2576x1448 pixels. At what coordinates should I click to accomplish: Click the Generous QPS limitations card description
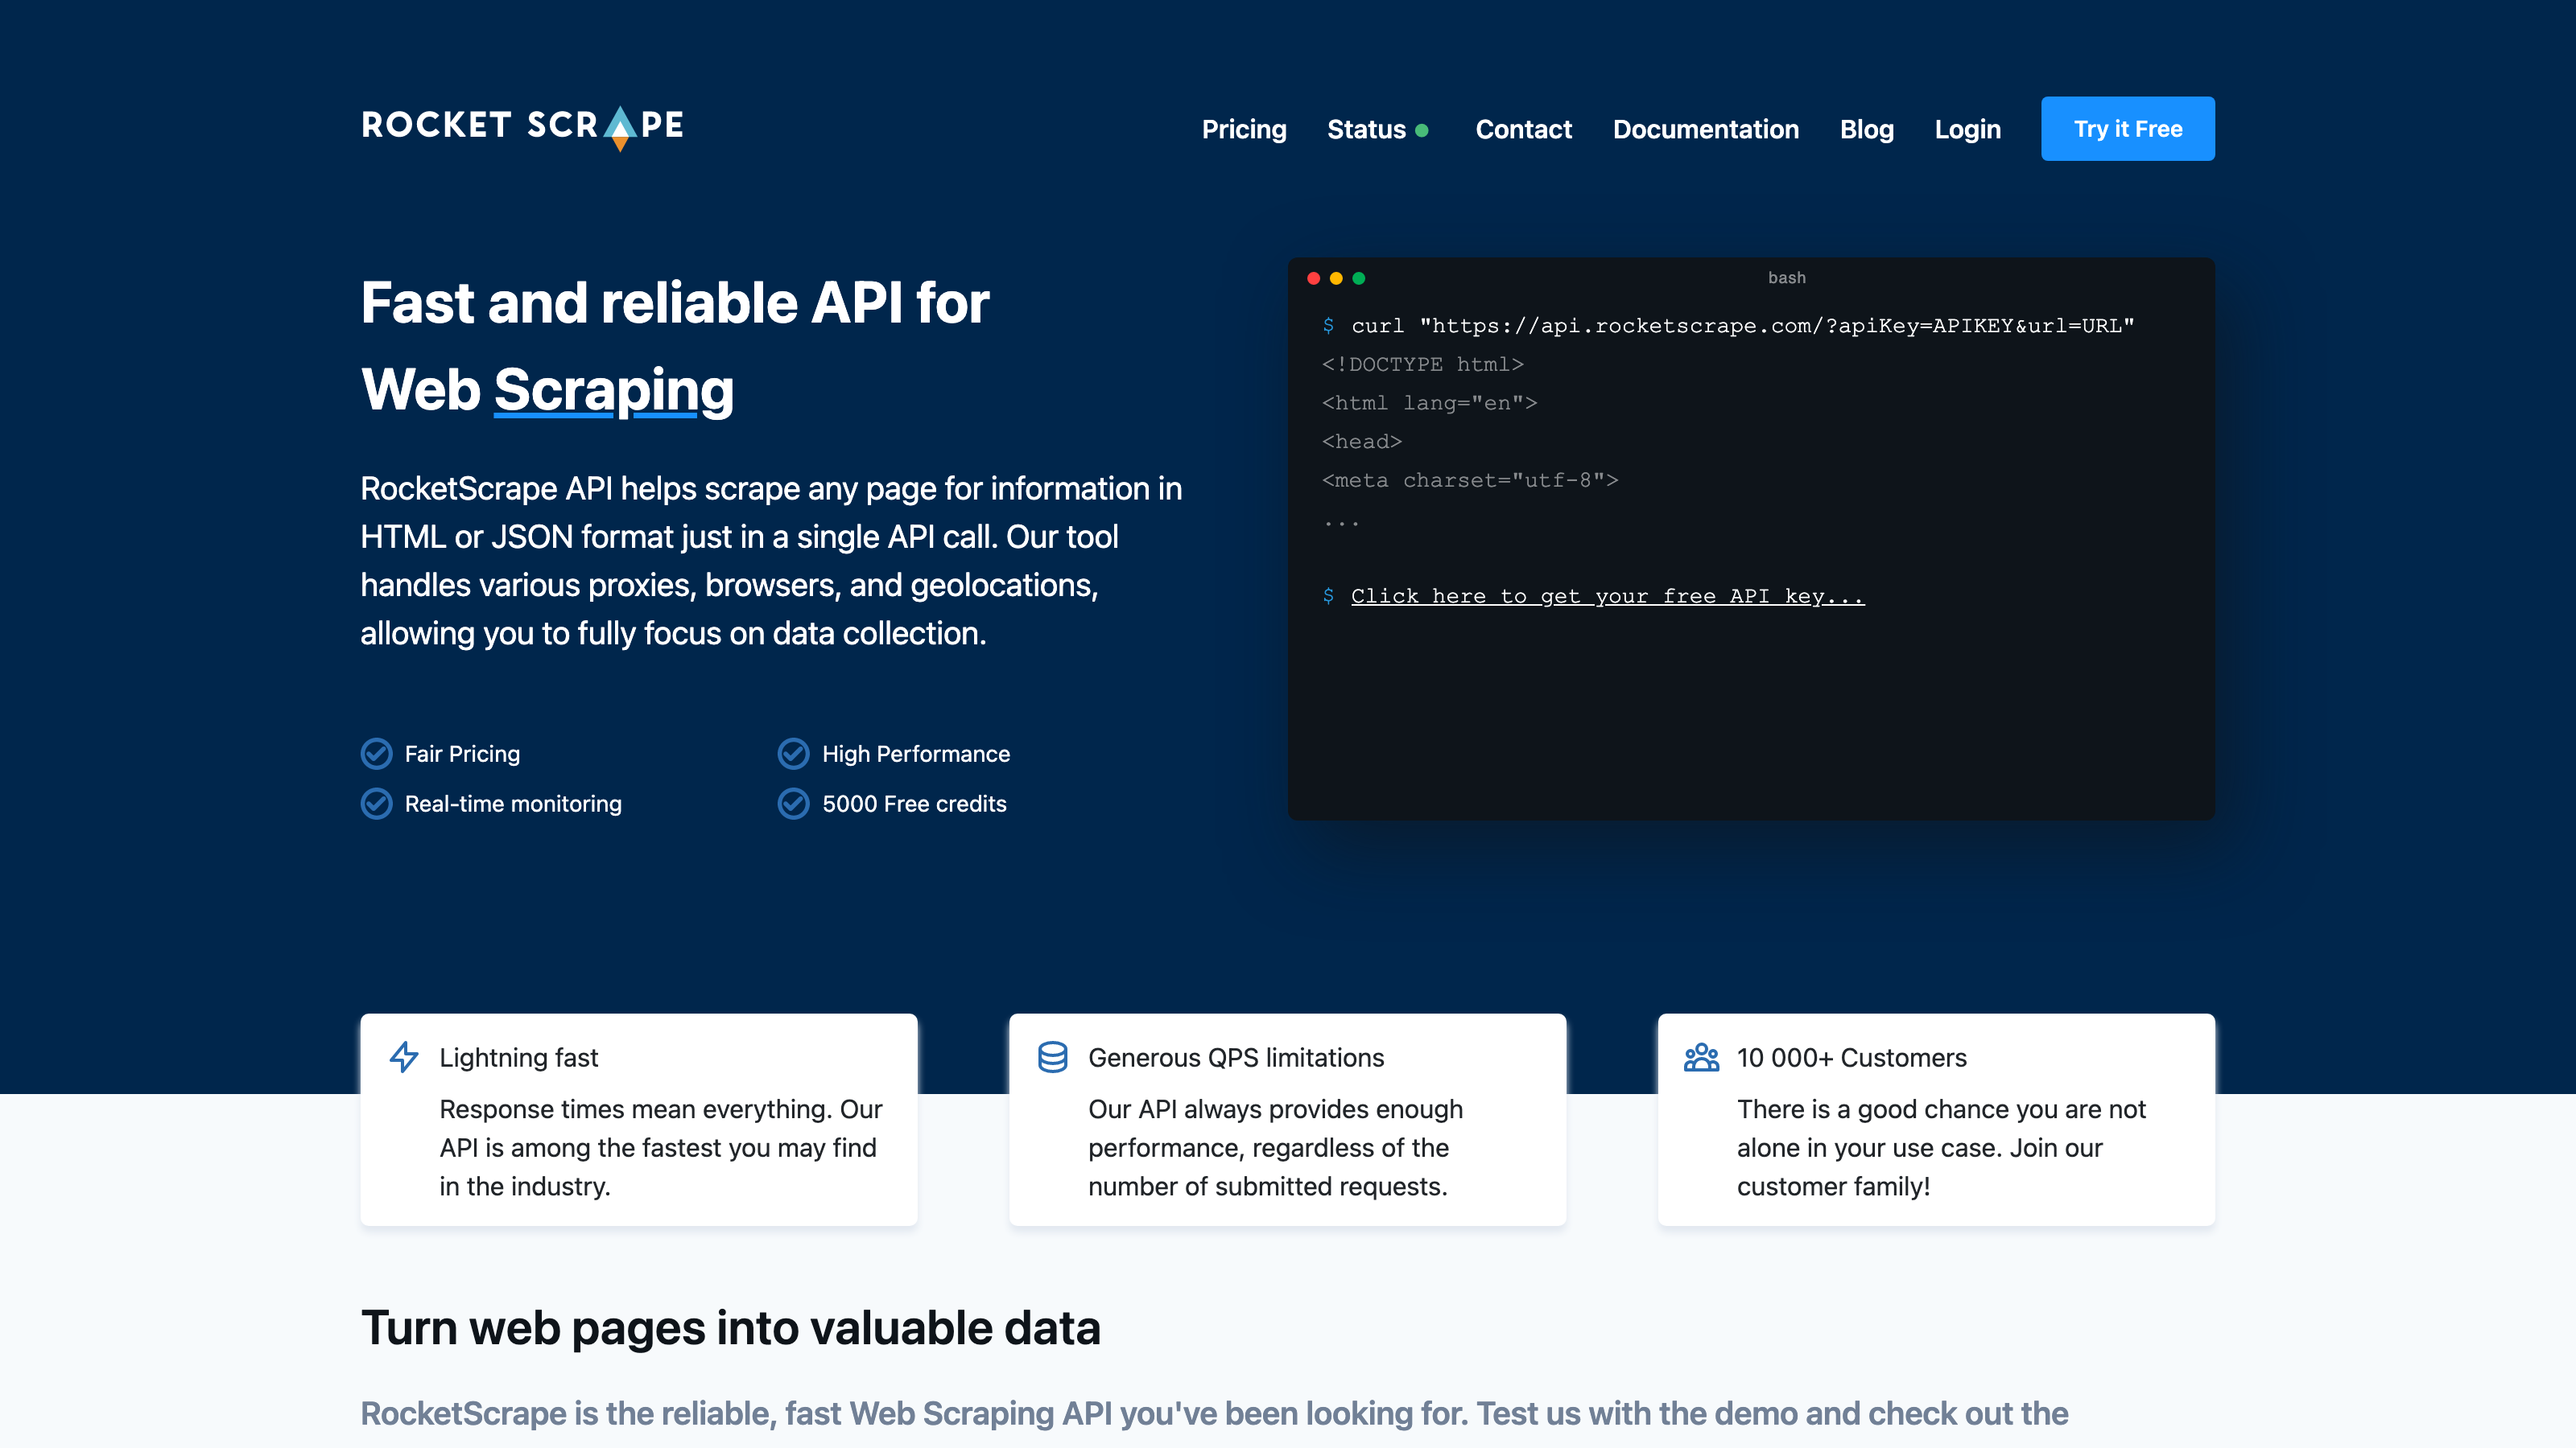1275,1147
